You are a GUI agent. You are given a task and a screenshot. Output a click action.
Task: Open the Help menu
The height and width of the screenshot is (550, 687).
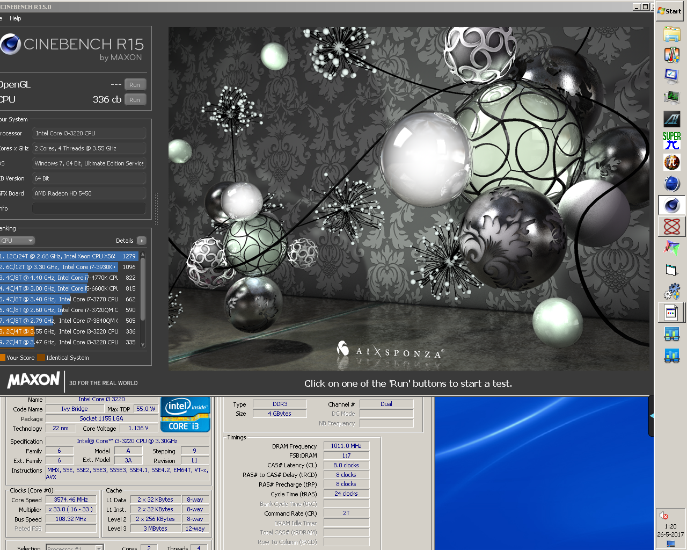pyautogui.click(x=16, y=18)
